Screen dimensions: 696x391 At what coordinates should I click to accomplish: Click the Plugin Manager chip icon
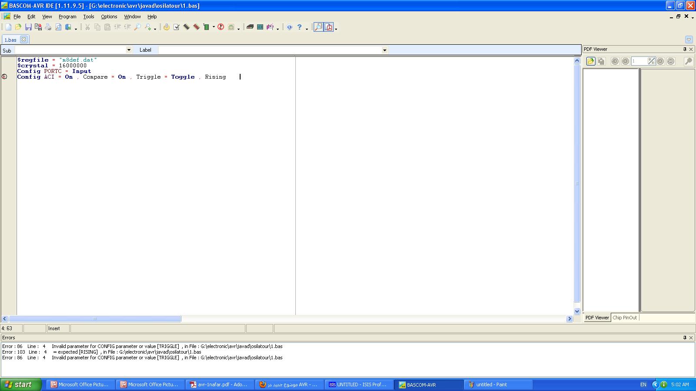tap(250, 27)
